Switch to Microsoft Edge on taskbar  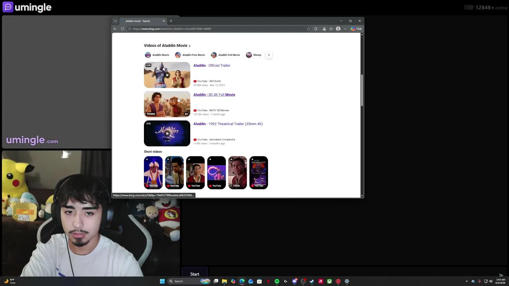[242, 281]
